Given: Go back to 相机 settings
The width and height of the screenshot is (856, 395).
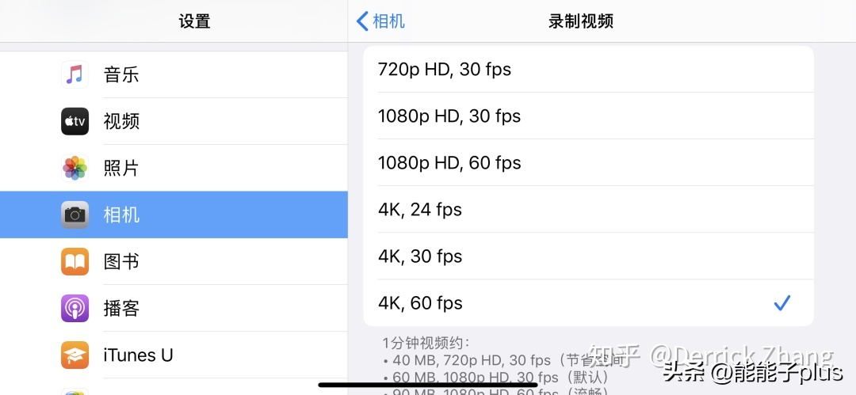Looking at the screenshot, I should tap(380, 21).
